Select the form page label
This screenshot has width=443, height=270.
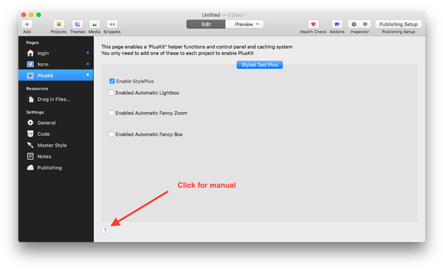pos(43,64)
